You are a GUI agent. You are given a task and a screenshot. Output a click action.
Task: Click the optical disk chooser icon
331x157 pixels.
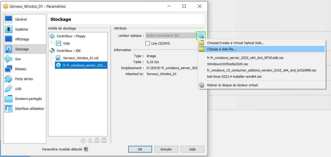201,35
